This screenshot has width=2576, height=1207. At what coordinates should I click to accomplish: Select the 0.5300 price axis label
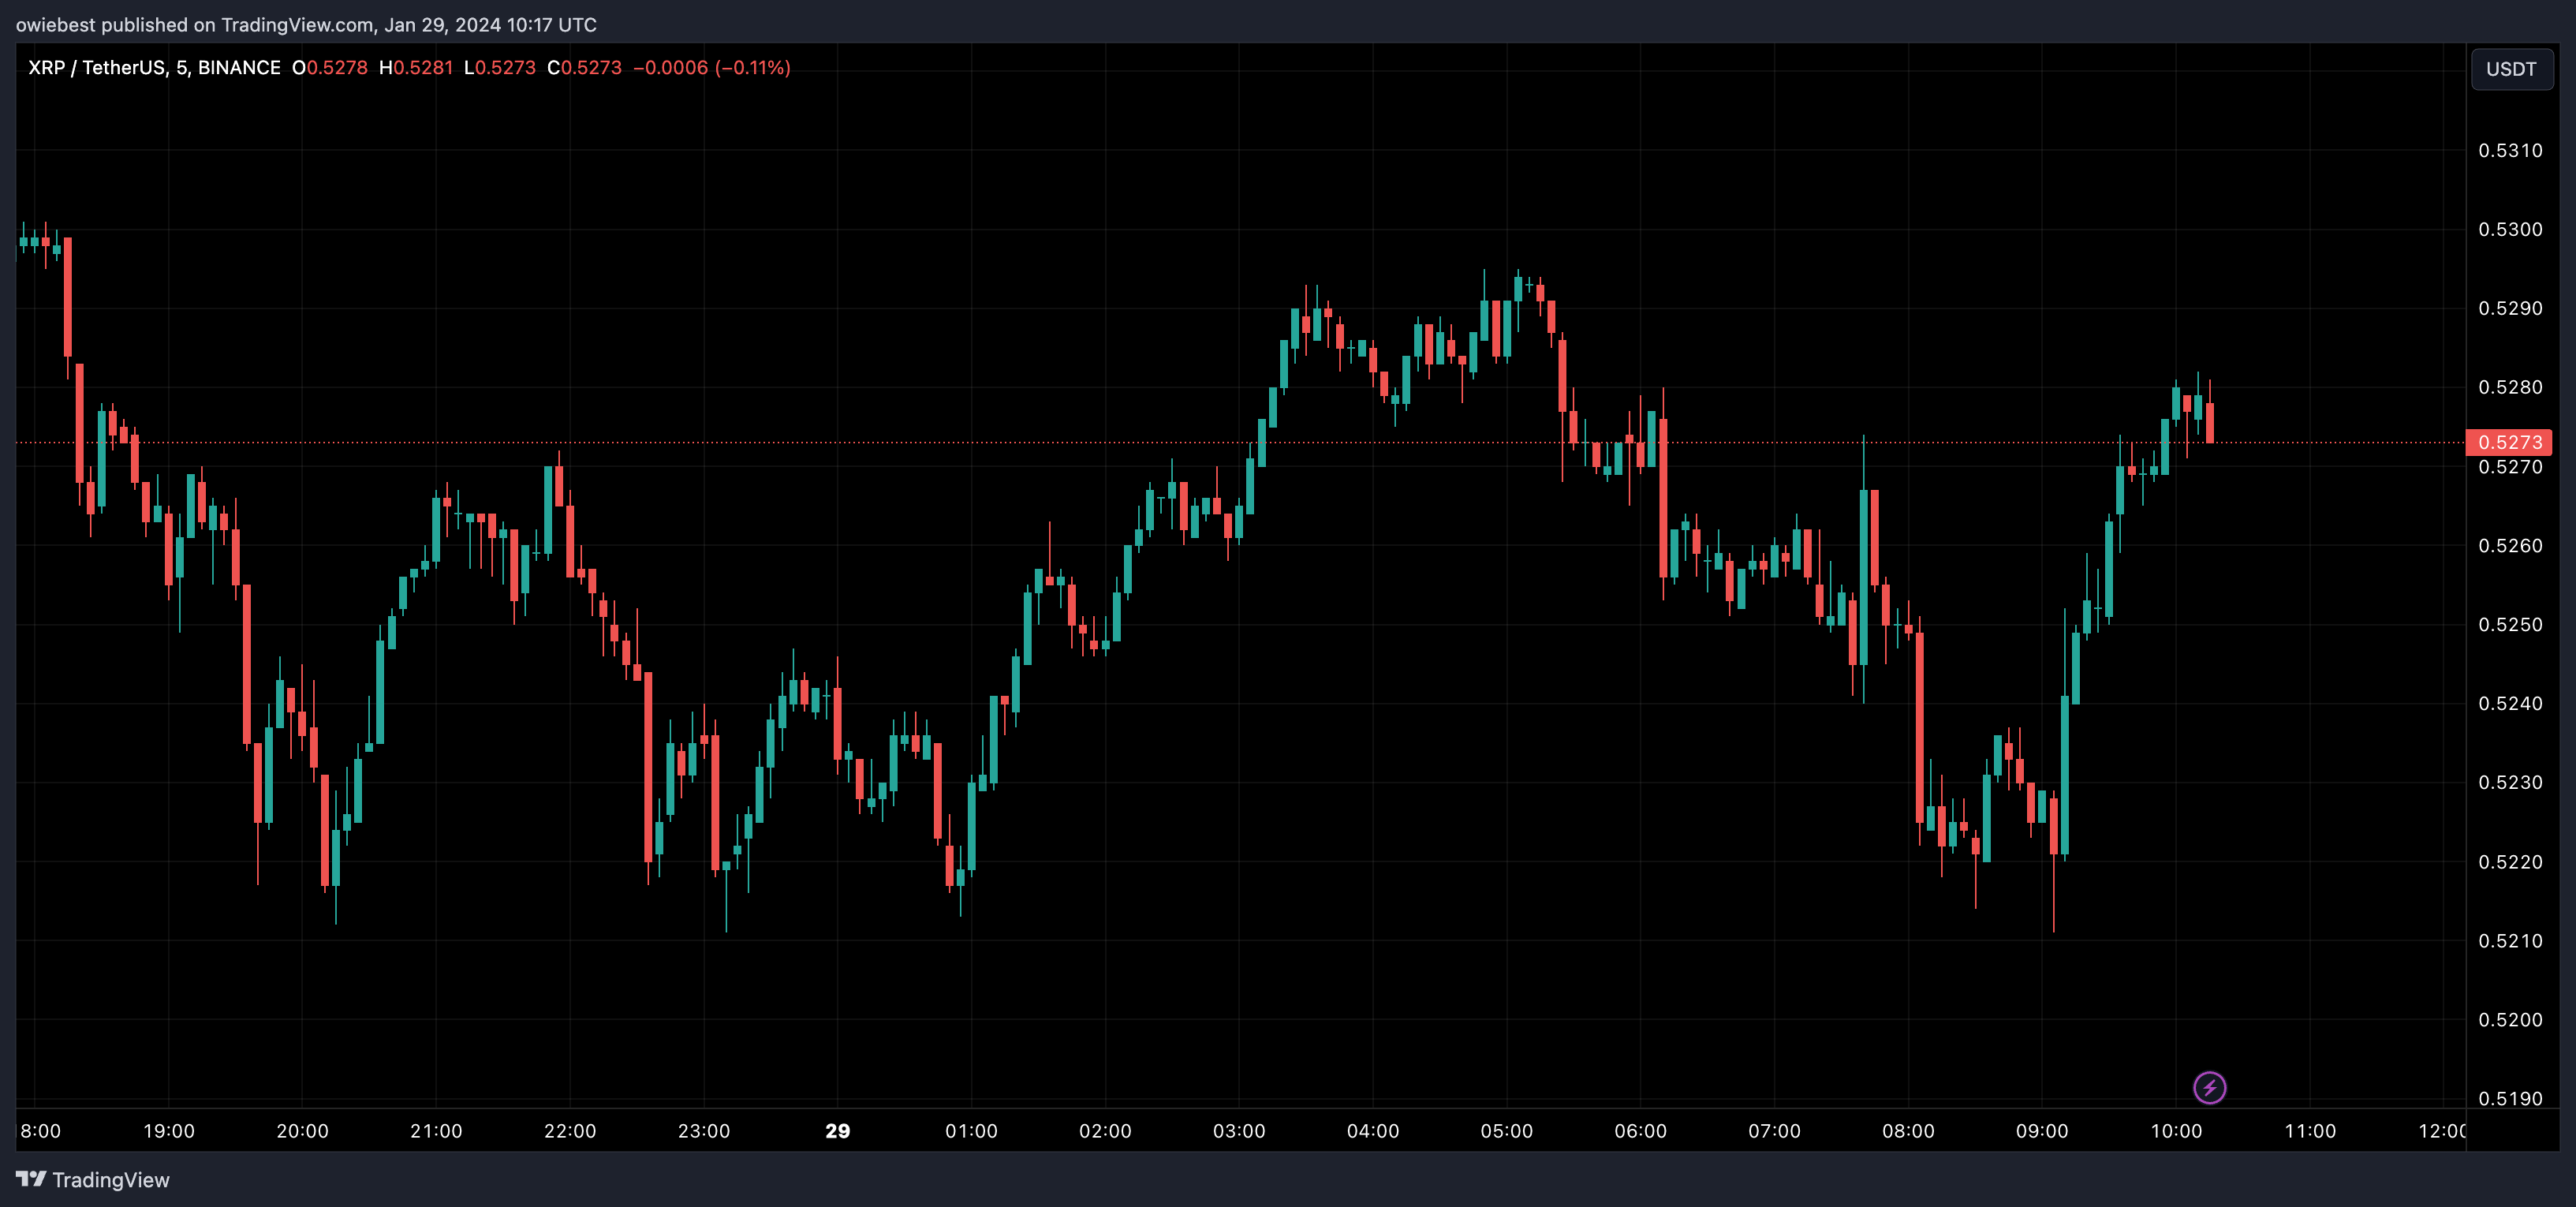2510,229
